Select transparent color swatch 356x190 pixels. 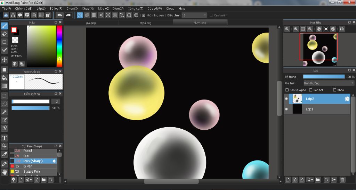[15, 40]
